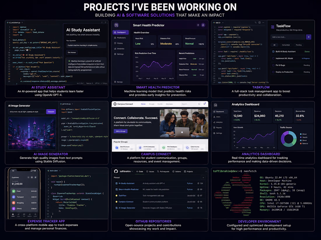The height and width of the screenshot is (240, 321).
Task: Close the ai_assistant.py editor tab
Action: pos(22,22)
